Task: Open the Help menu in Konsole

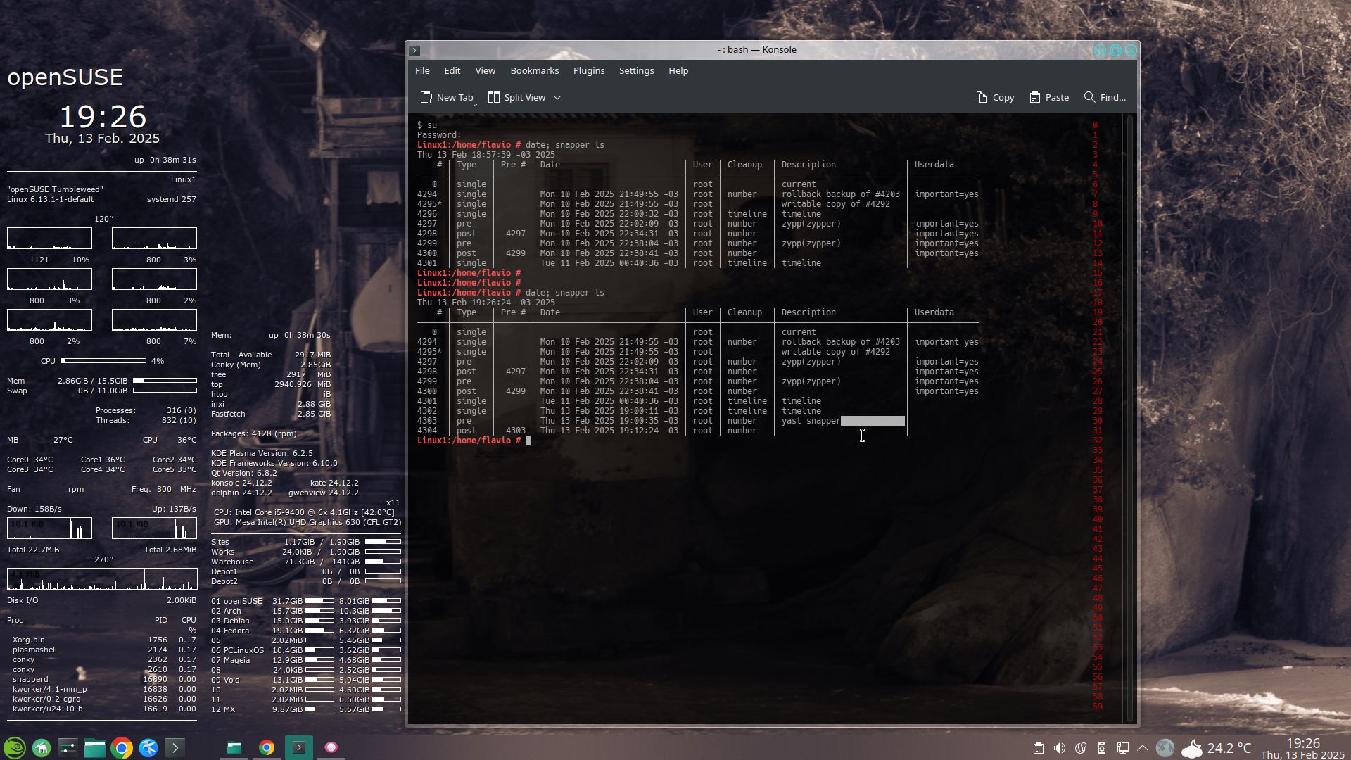Action: (678, 71)
